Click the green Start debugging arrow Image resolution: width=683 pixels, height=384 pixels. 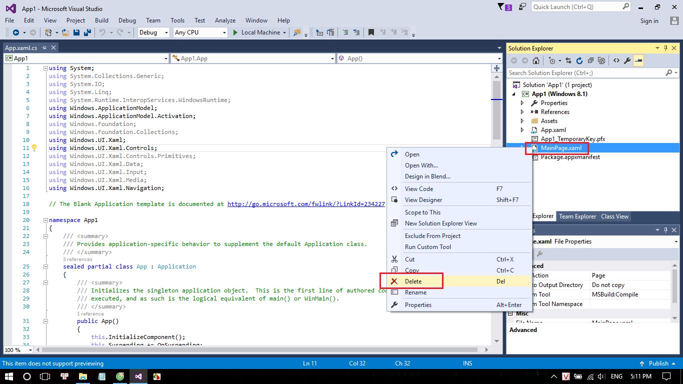pos(236,32)
